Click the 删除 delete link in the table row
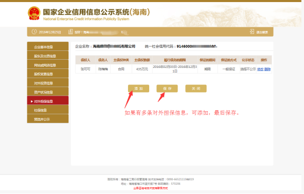304x194 pixels. click(267, 69)
